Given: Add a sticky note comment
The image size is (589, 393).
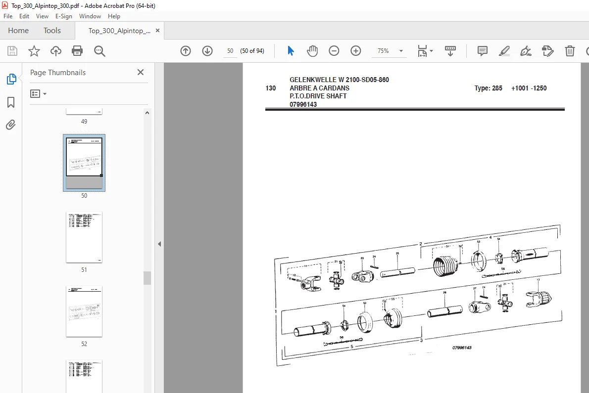Looking at the screenshot, I should click(x=482, y=51).
